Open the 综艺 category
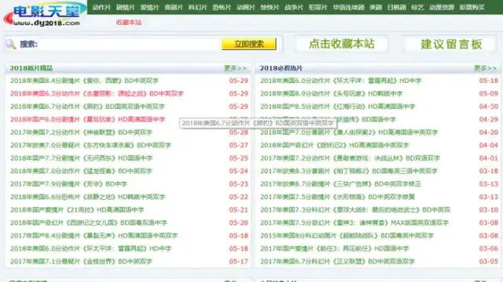 417,7
